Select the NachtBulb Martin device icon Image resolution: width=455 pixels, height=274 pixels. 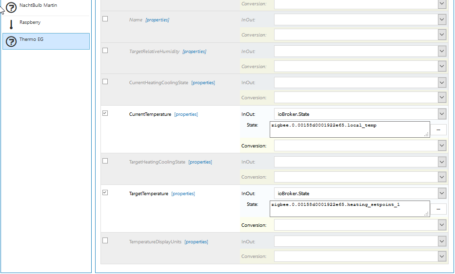coord(11,7)
